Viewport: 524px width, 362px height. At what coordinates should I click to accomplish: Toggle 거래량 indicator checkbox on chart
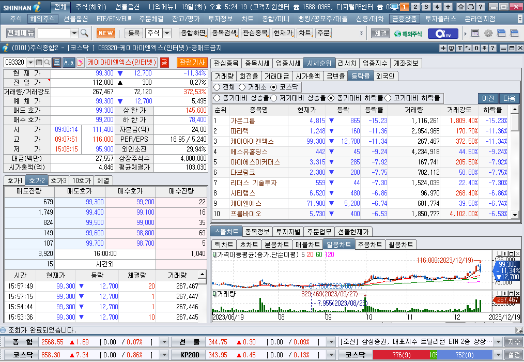(214, 294)
